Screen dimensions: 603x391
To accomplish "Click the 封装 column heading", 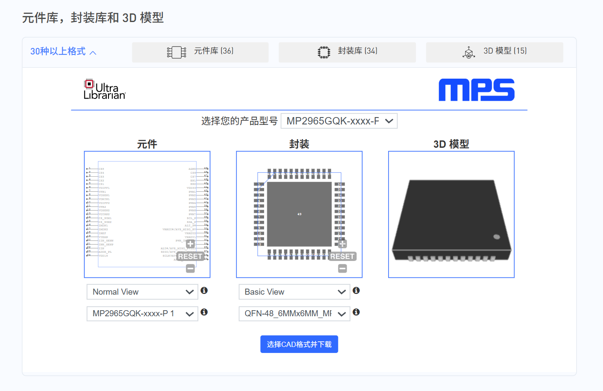I will pyautogui.click(x=299, y=144).
